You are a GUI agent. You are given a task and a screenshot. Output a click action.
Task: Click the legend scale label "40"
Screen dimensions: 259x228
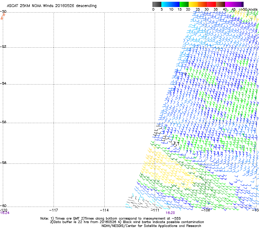[x=225, y=9]
